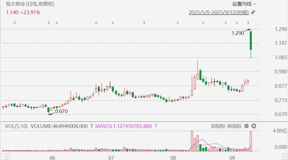Click the 0.670 low price annotation on the chart

click(61, 111)
